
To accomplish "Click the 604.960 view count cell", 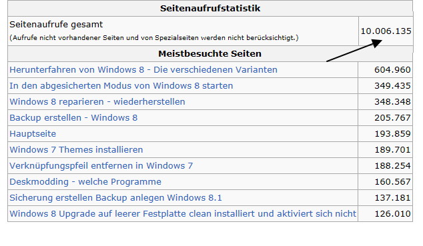I will 392,70.
